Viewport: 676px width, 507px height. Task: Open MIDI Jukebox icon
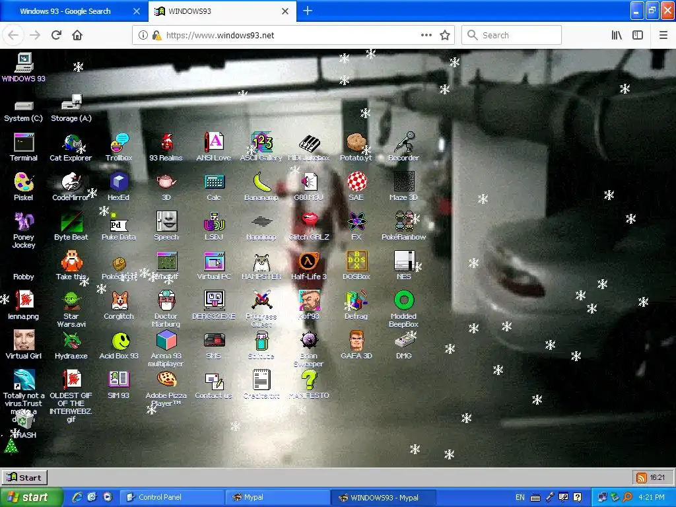click(x=309, y=147)
